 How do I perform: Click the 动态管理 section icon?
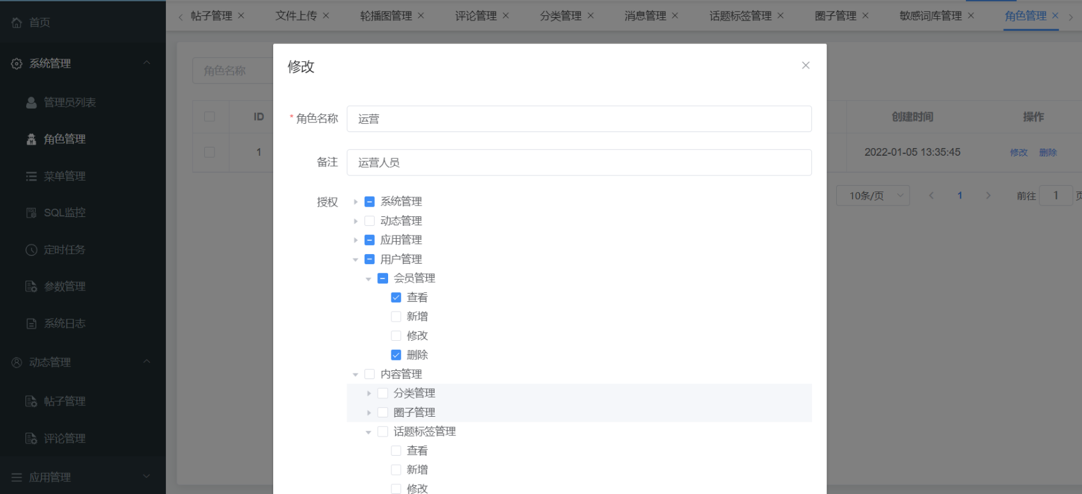17,363
